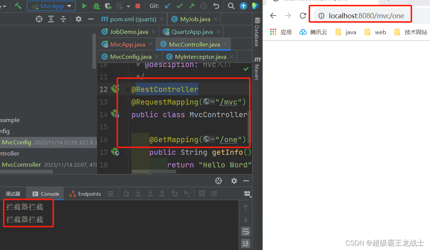The image size is (430, 250).
Task: Toggle soft-wrap in console
Action: click(x=246, y=232)
